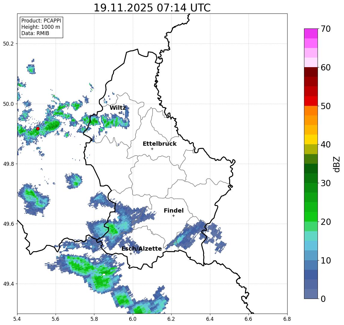
Task: Click the 50.0 latitude tick label
Action: (x=8, y=104)
